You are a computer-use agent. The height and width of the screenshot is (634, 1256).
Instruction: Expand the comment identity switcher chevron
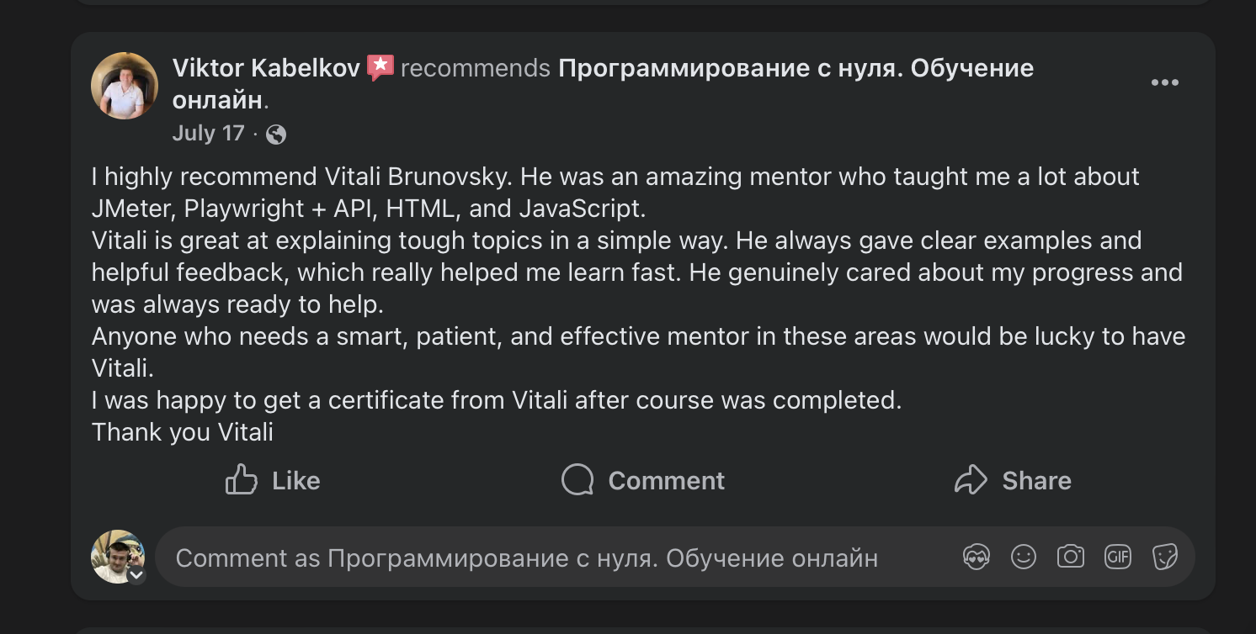coord(136,576)
